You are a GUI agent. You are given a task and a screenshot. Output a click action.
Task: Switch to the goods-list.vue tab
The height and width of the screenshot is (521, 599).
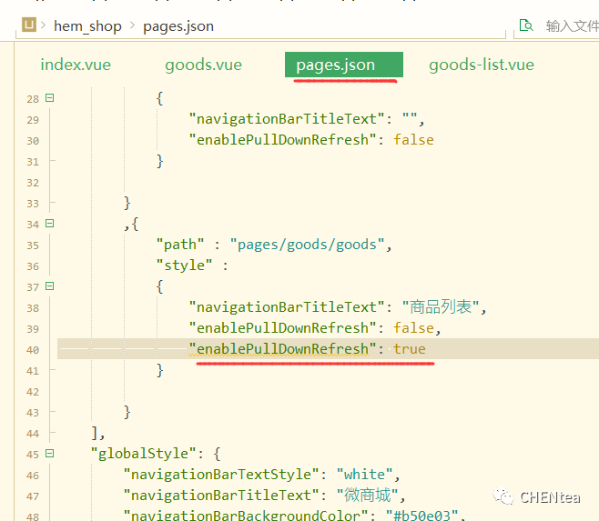[482, 65]
